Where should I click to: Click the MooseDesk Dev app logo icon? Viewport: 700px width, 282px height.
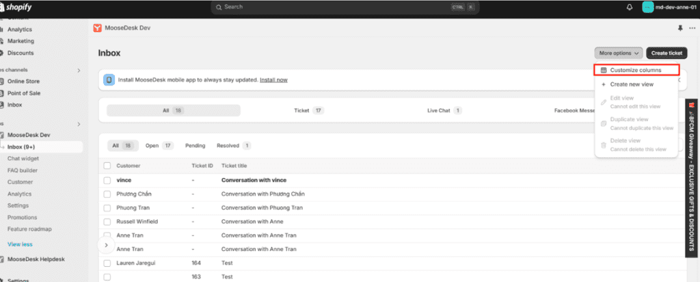97,28
